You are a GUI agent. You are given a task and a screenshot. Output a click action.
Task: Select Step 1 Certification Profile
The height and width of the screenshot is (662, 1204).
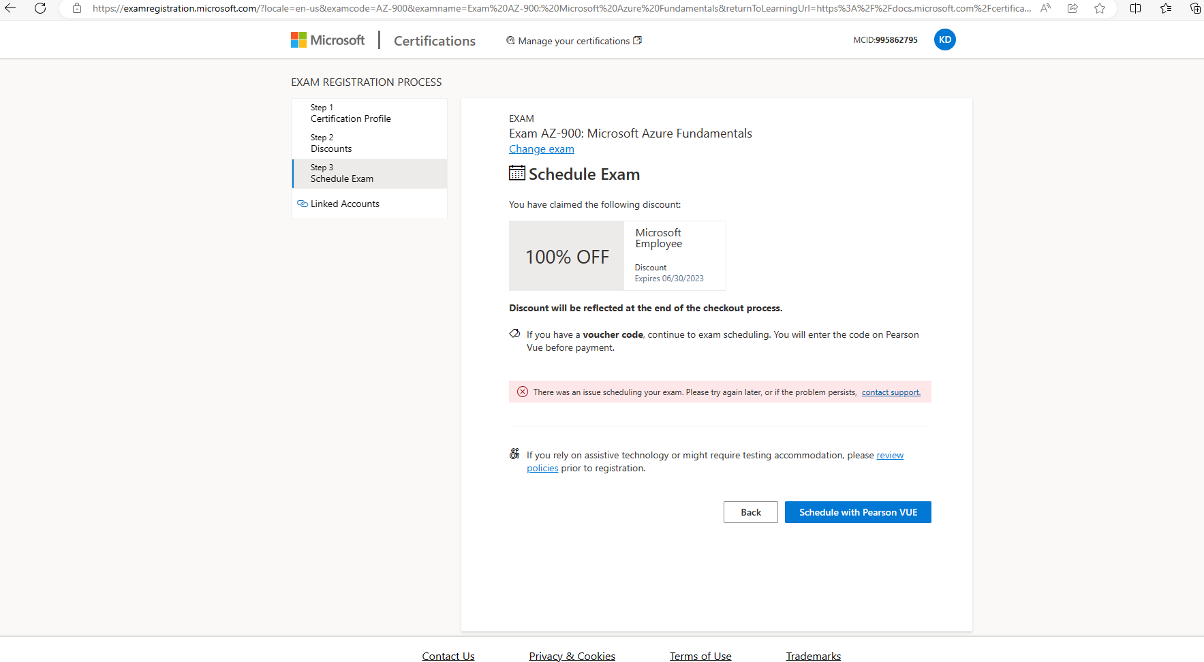point(369,113)
